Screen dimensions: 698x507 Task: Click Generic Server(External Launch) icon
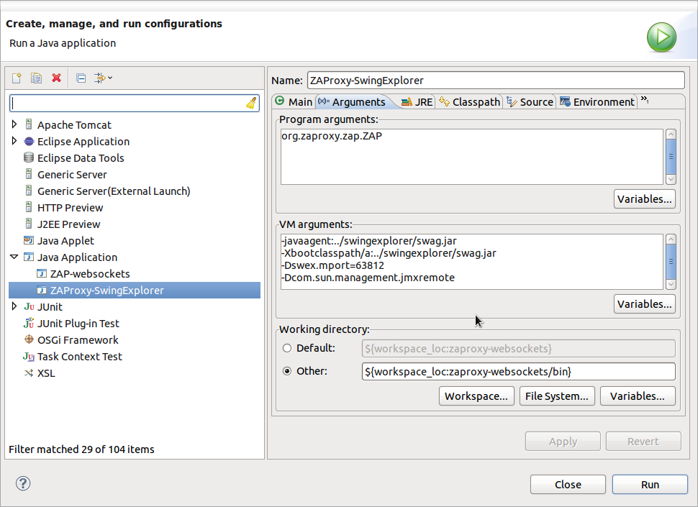coord(29,191)
